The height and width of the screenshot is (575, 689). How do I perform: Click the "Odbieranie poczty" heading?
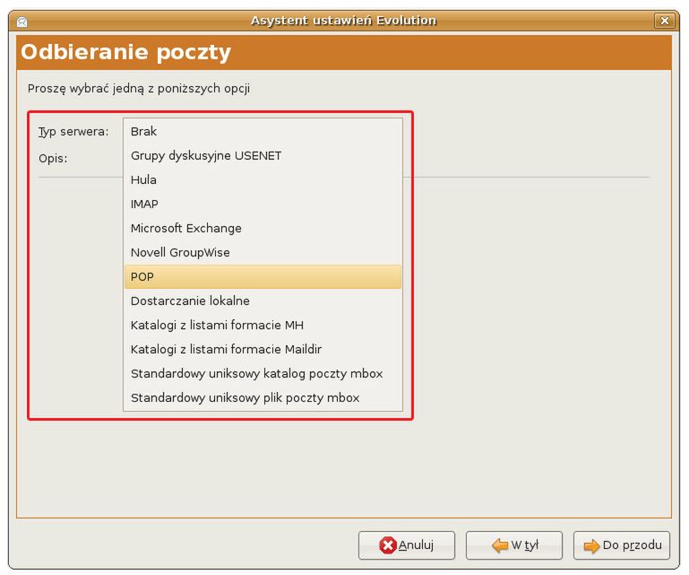click(x=125, y=52)
